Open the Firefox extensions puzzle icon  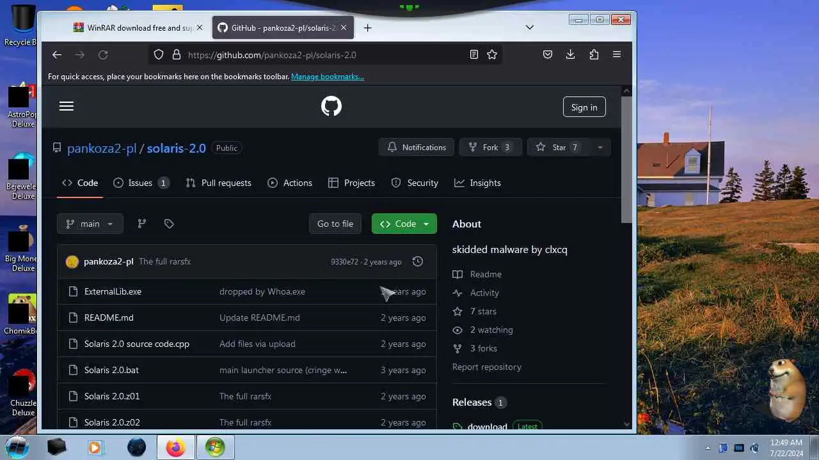pyautogui.click(x=594, y=55)
